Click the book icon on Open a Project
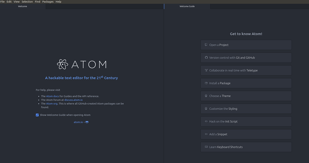 (x=206, y=45)
